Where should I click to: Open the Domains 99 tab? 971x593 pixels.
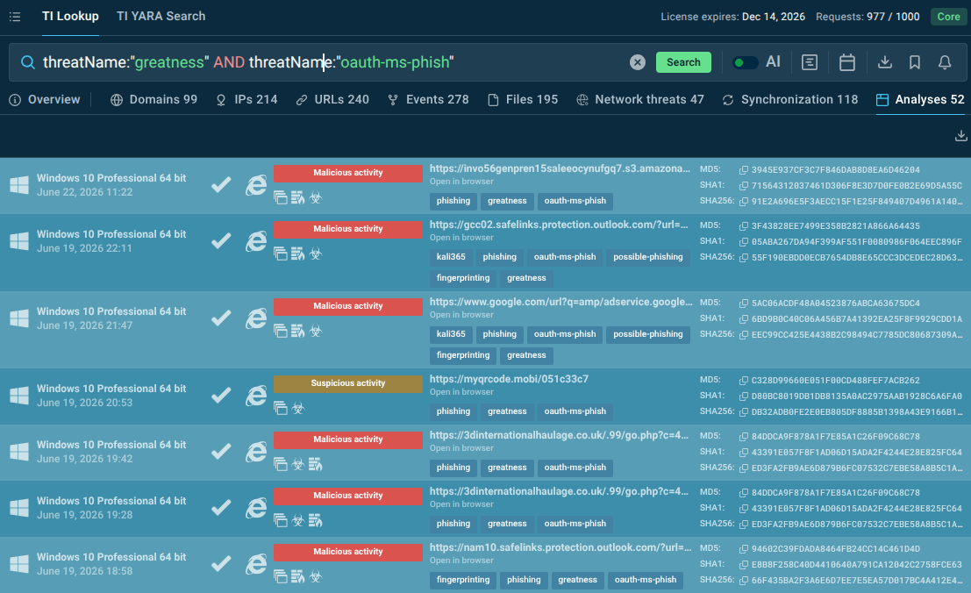pos(154,100)
